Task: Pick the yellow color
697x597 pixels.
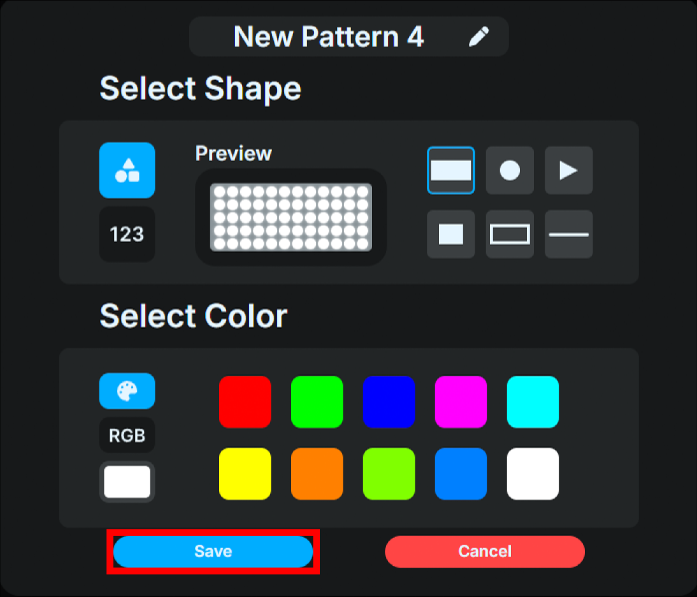Action: (245, 473)
